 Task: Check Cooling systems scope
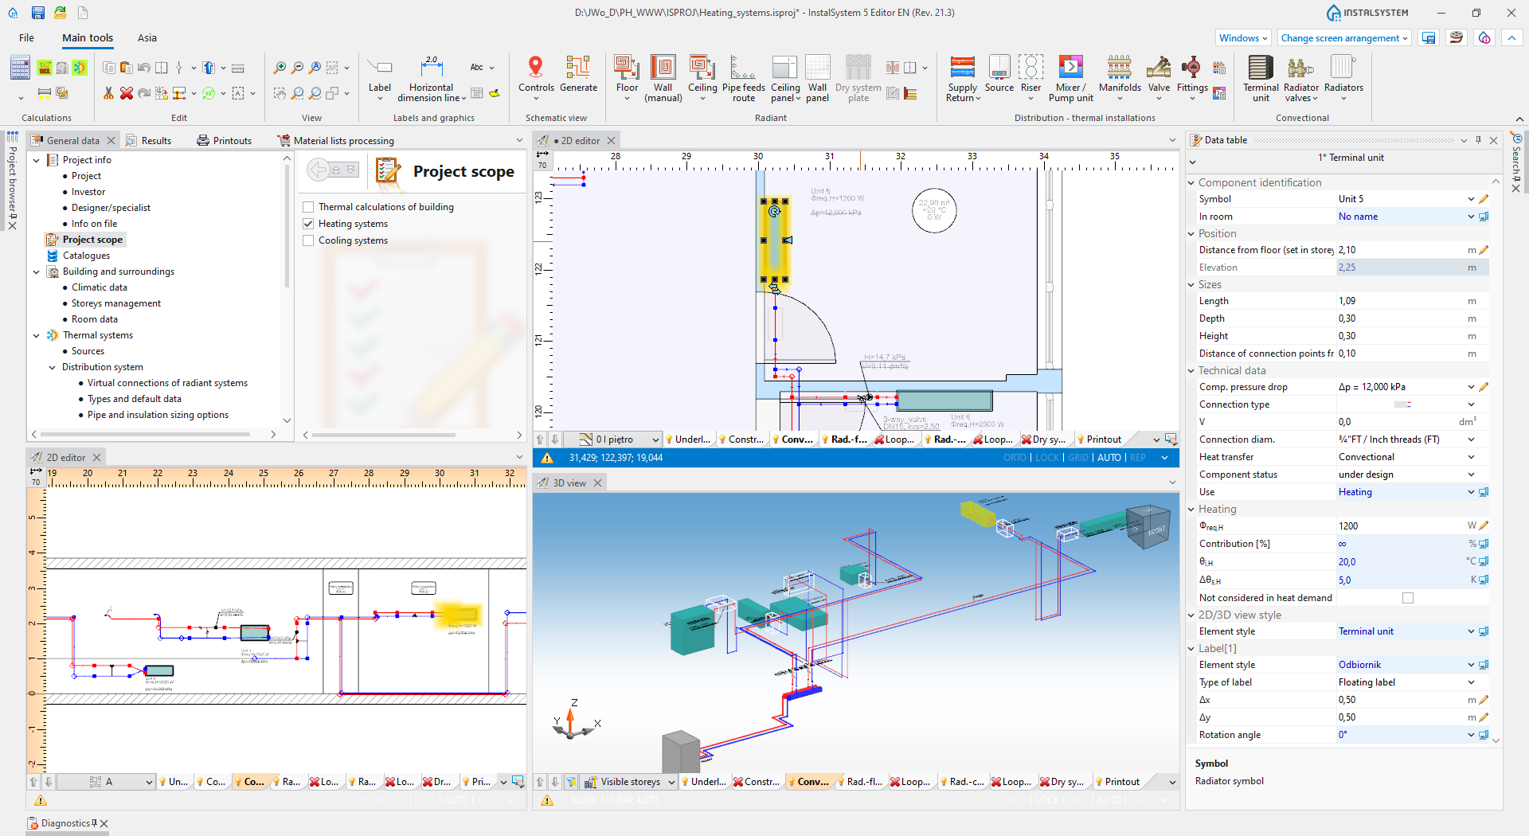click(308, 240)
